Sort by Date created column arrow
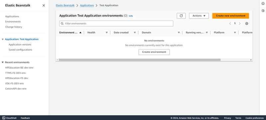Image resolution: width=266 pixels, height=120 pixels. [135, 32]
